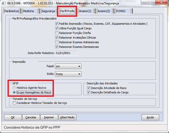Toggle Utiliza Função Igual Cargo checkbox

(57, 28)
